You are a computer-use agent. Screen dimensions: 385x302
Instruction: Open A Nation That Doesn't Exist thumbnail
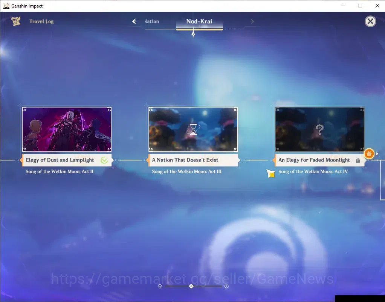[x=193, y=129]
